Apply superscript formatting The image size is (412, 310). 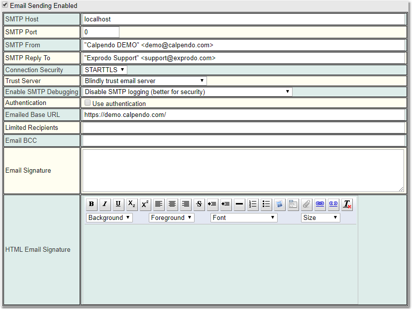pos(145,204)
